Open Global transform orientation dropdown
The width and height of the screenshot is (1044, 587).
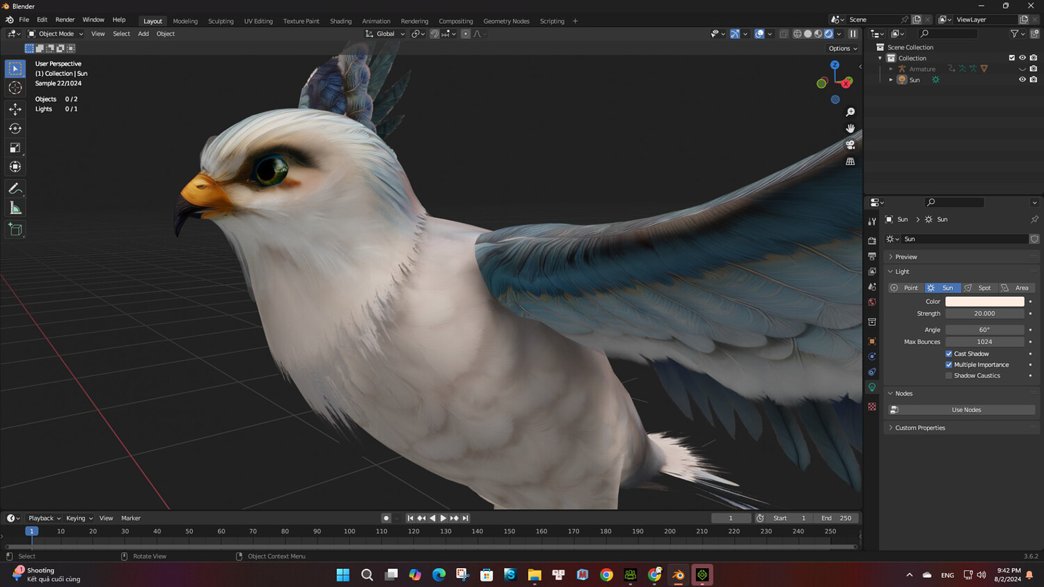385,33
